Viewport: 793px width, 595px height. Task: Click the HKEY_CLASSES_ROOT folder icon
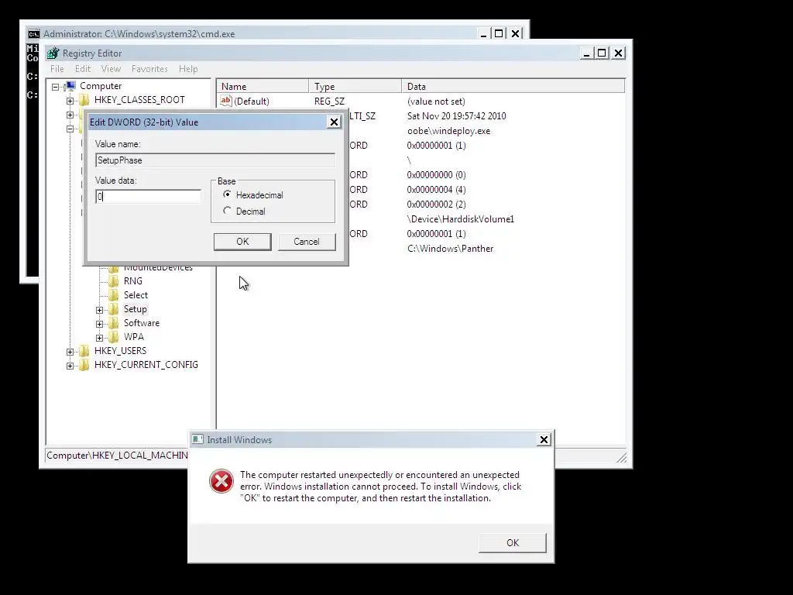point(84,100)
